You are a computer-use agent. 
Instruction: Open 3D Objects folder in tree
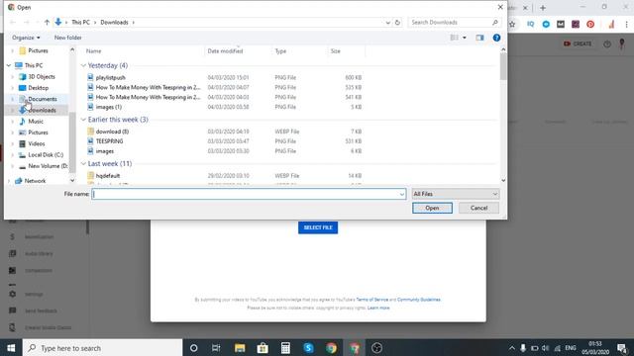(x=42, y=77)
